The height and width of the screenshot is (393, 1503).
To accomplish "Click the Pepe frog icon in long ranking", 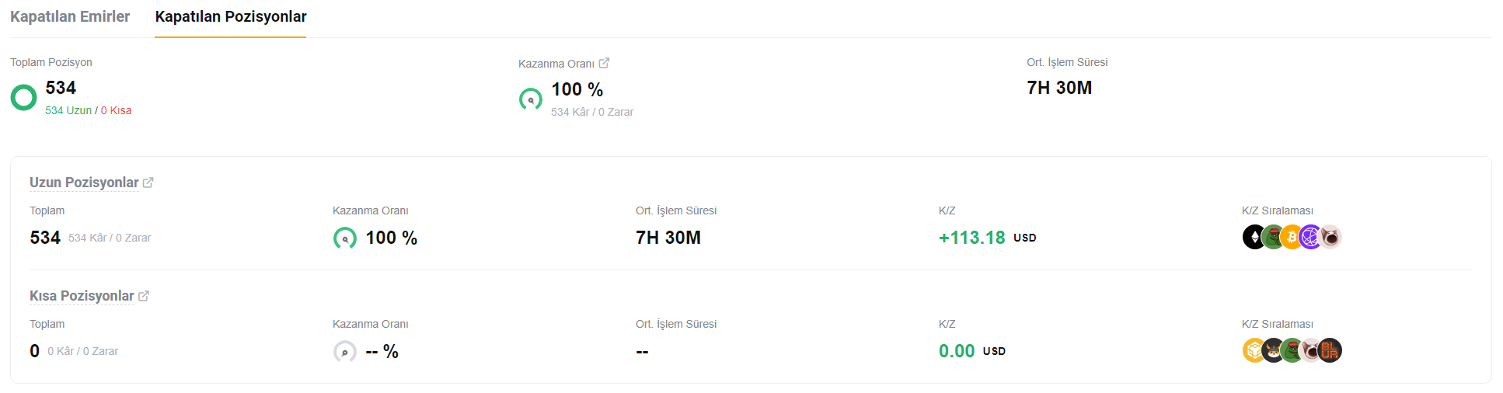I will point(1273,237).
